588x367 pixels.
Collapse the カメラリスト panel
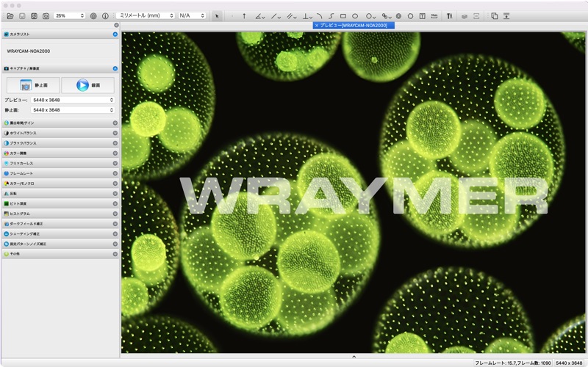click(x=115, y=34)
